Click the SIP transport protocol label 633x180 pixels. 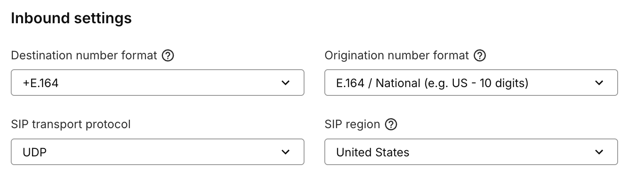tap(71, 124)
